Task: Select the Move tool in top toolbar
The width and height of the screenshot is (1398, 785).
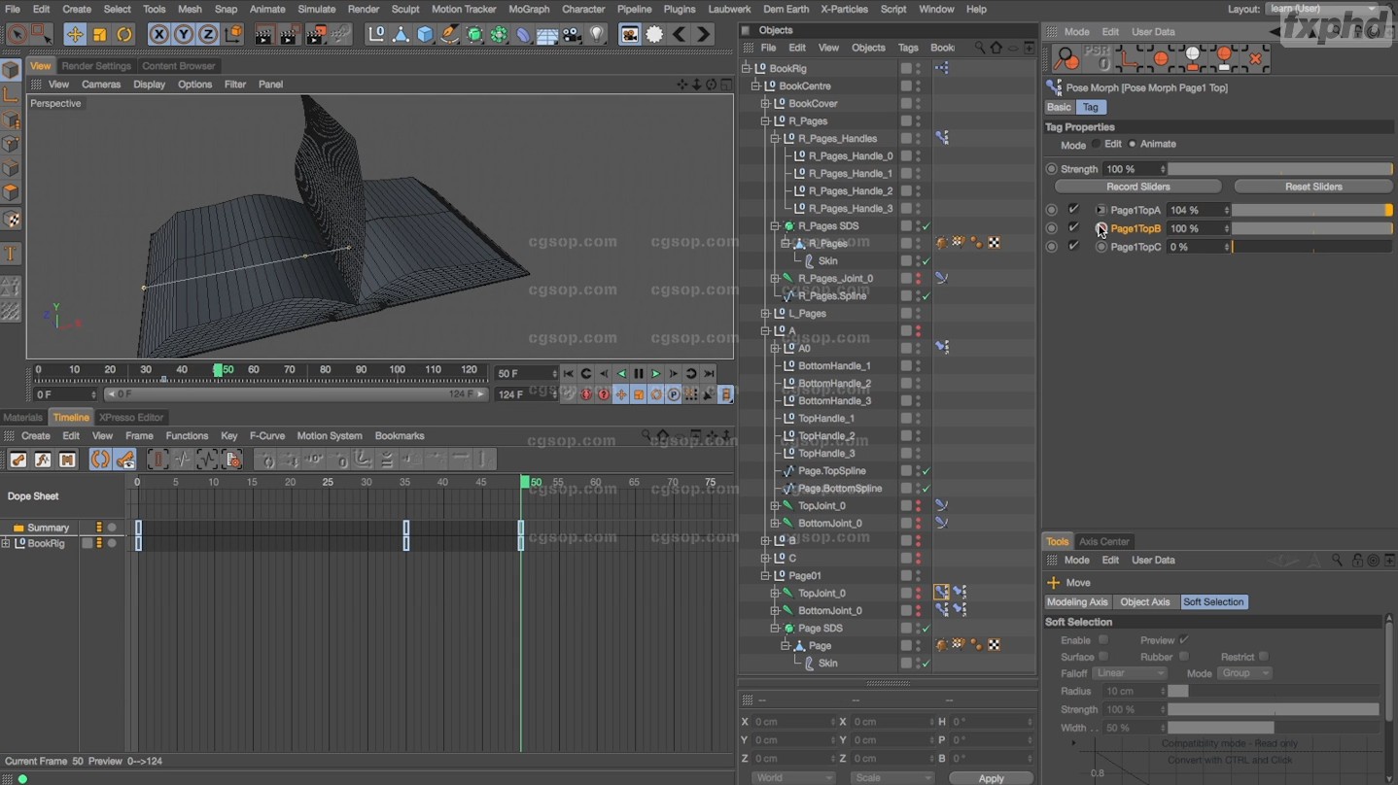Action: point(75,35)
